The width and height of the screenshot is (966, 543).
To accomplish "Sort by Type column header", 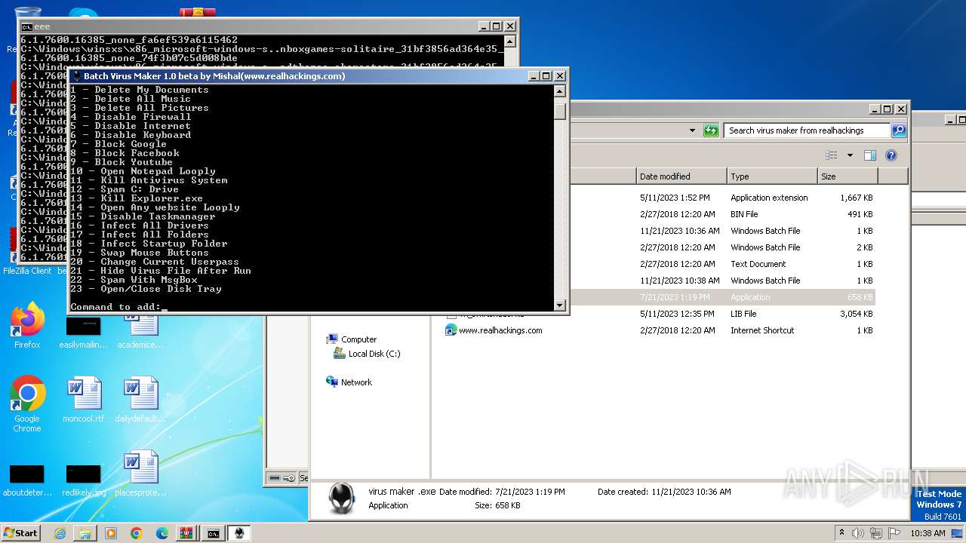I will pos(772,176).
